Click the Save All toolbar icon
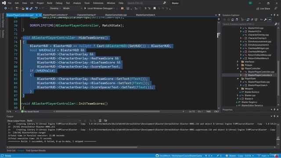 tap(31, 8)
